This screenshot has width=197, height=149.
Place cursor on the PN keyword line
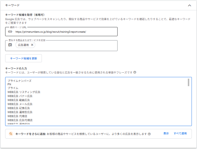pyautogui.click(x=9, y=84)
